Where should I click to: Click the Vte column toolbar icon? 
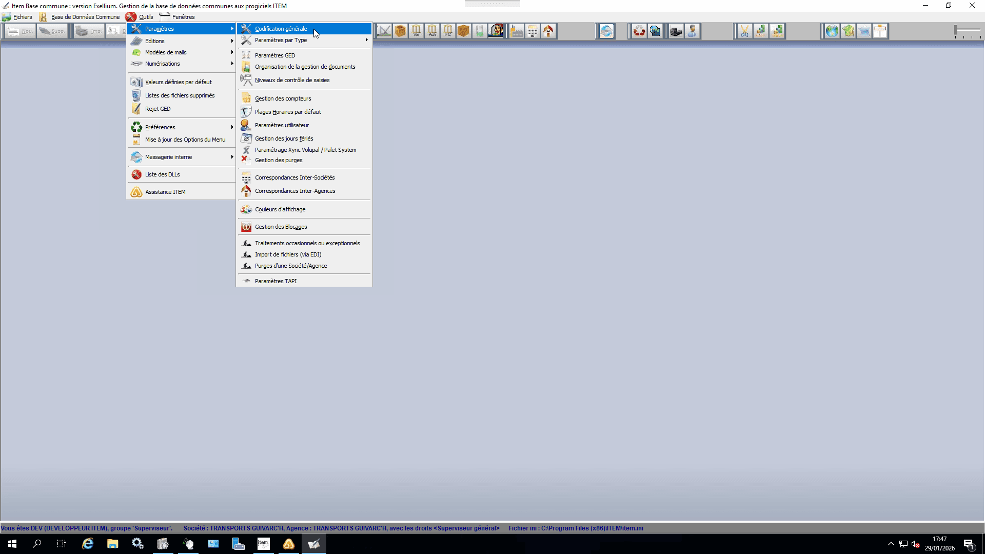(416, 31)
